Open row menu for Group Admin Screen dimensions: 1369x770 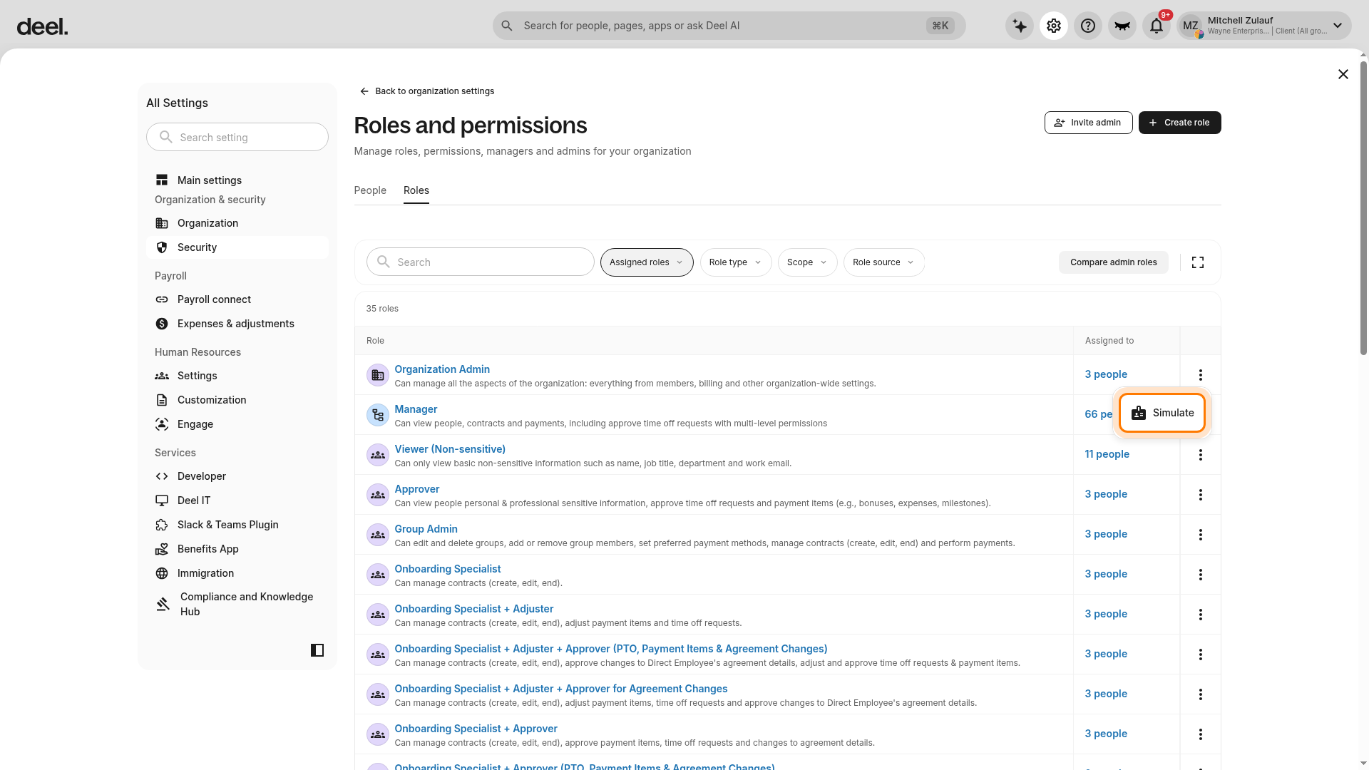(x=1201, y=535)
